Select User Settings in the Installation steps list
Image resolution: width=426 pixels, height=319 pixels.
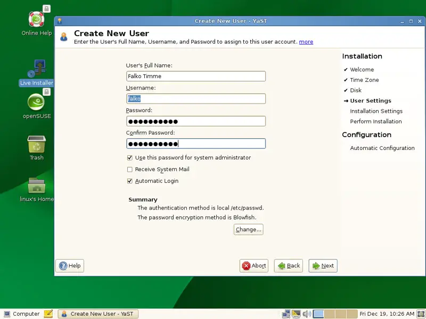371,100
